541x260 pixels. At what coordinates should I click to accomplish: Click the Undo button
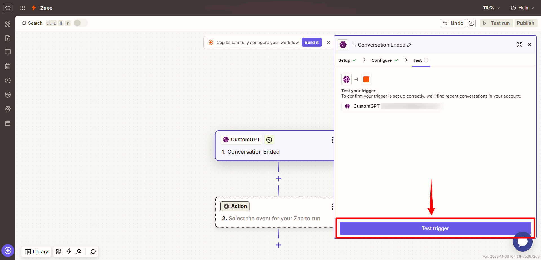(x=453, y=23)
